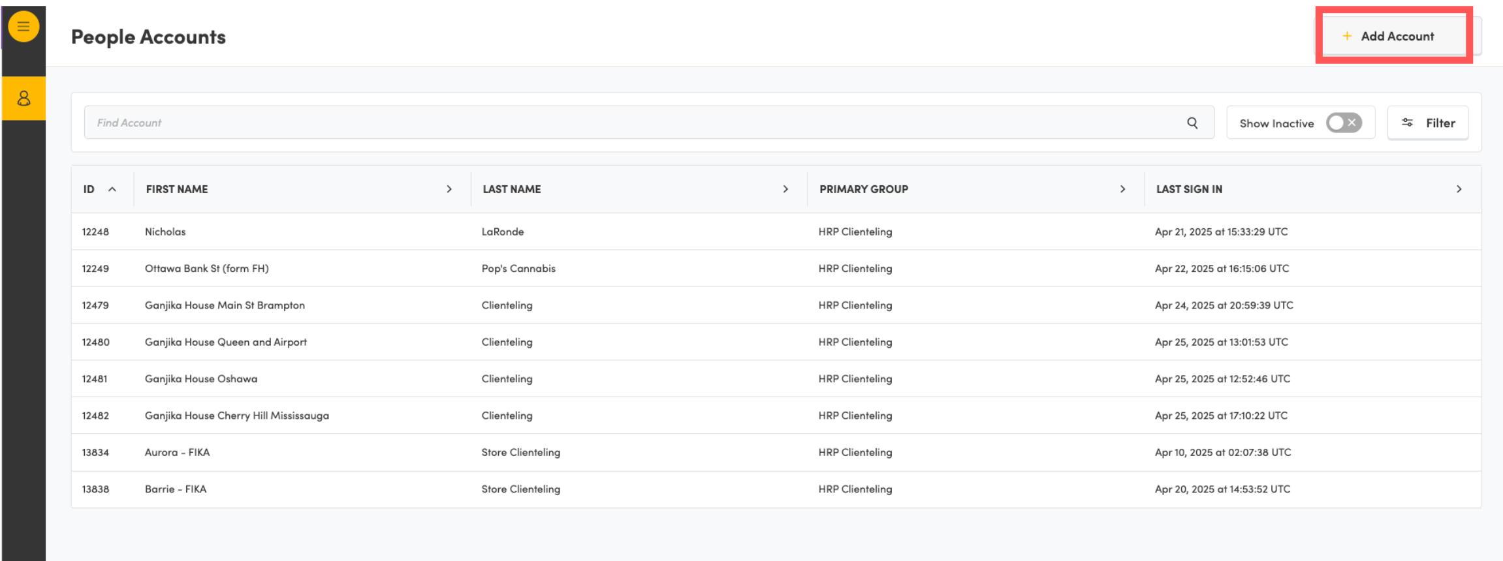This screenshot has width=1503, height=561.
Task: Expand the First Name column chevron
Action: point(449,189)
